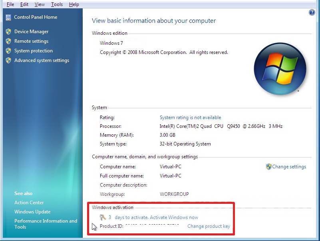The image size is (320, 241).
Task: Open the View menu
Action: 40,4
